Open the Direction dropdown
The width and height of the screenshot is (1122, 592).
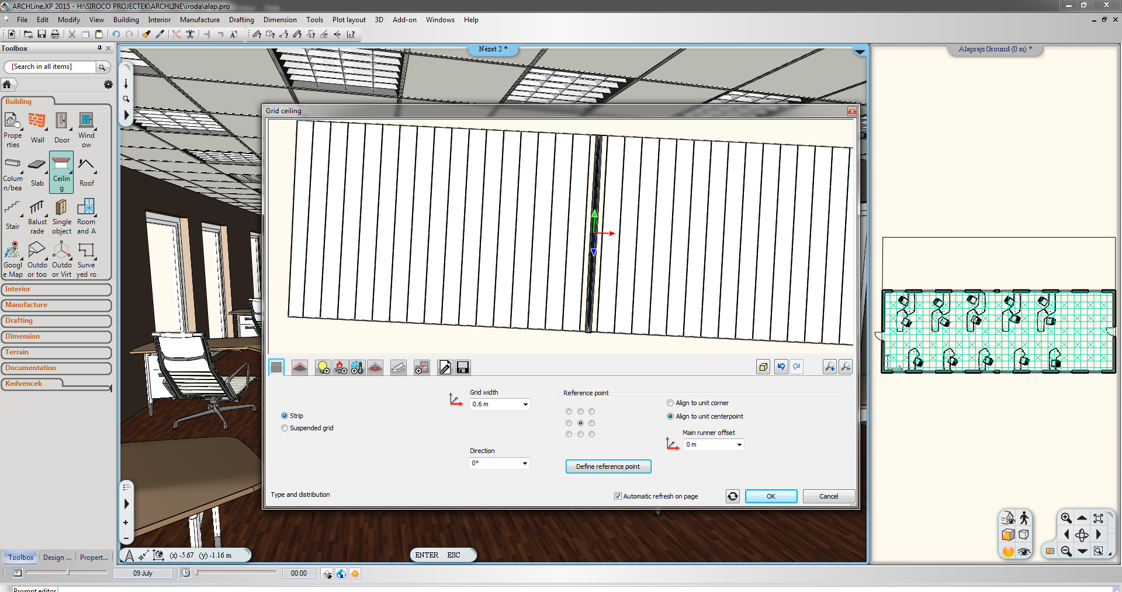pyautogui.click(x=525, y=463)
